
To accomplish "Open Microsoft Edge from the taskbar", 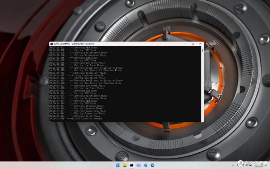I will point(152,165).
